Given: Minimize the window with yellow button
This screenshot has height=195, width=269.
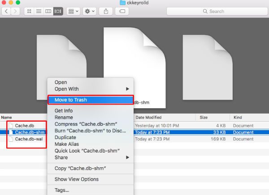Looking at the screenshot, I should coord(11,2).
